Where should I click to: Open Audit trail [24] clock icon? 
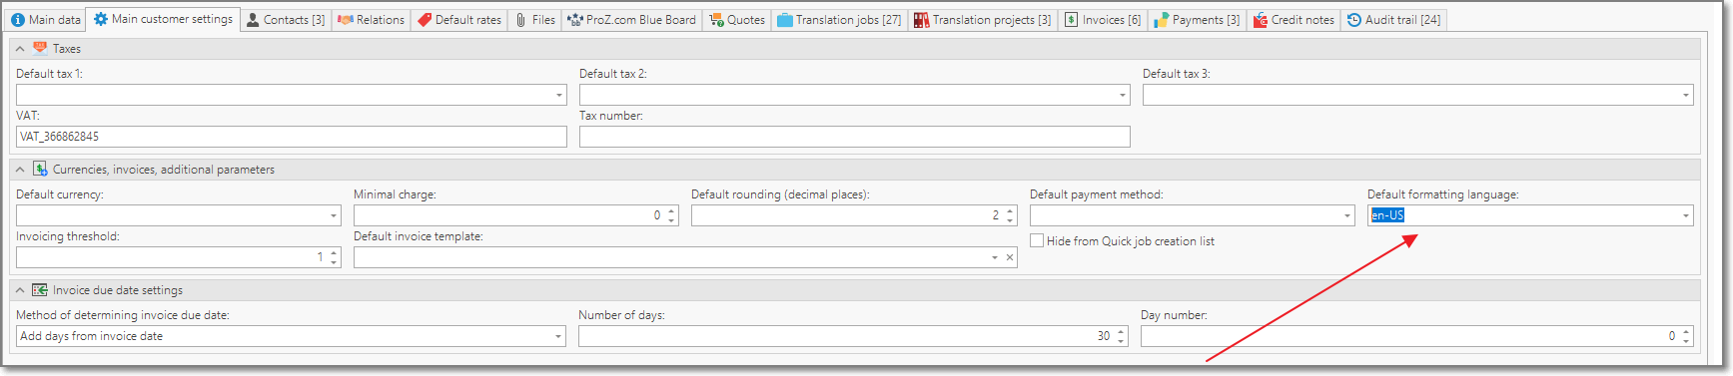(x=1354, y=20)
